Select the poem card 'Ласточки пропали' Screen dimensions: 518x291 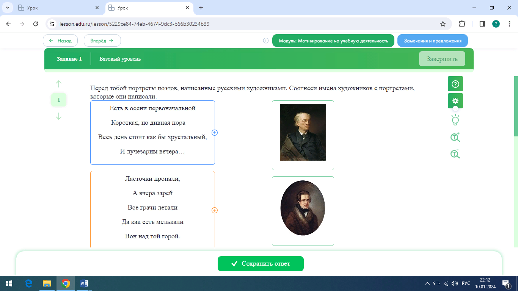[152, 210]
